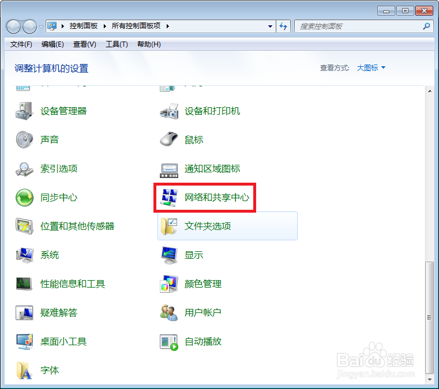Viewport: 439px width, 389px height.
Task: Click the vertical scrollbar thumb
Action: click(429, 318)
